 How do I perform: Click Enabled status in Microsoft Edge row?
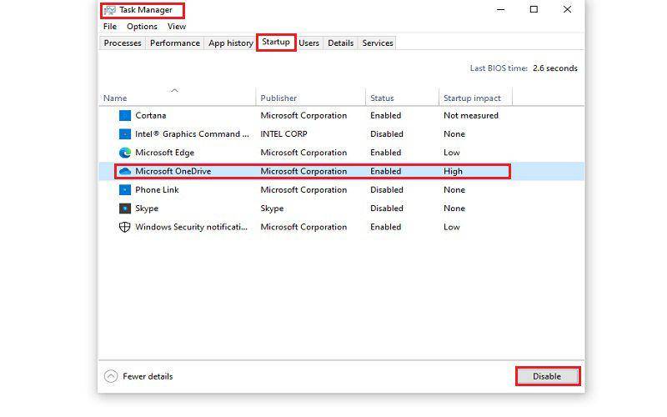click(385, 153)
